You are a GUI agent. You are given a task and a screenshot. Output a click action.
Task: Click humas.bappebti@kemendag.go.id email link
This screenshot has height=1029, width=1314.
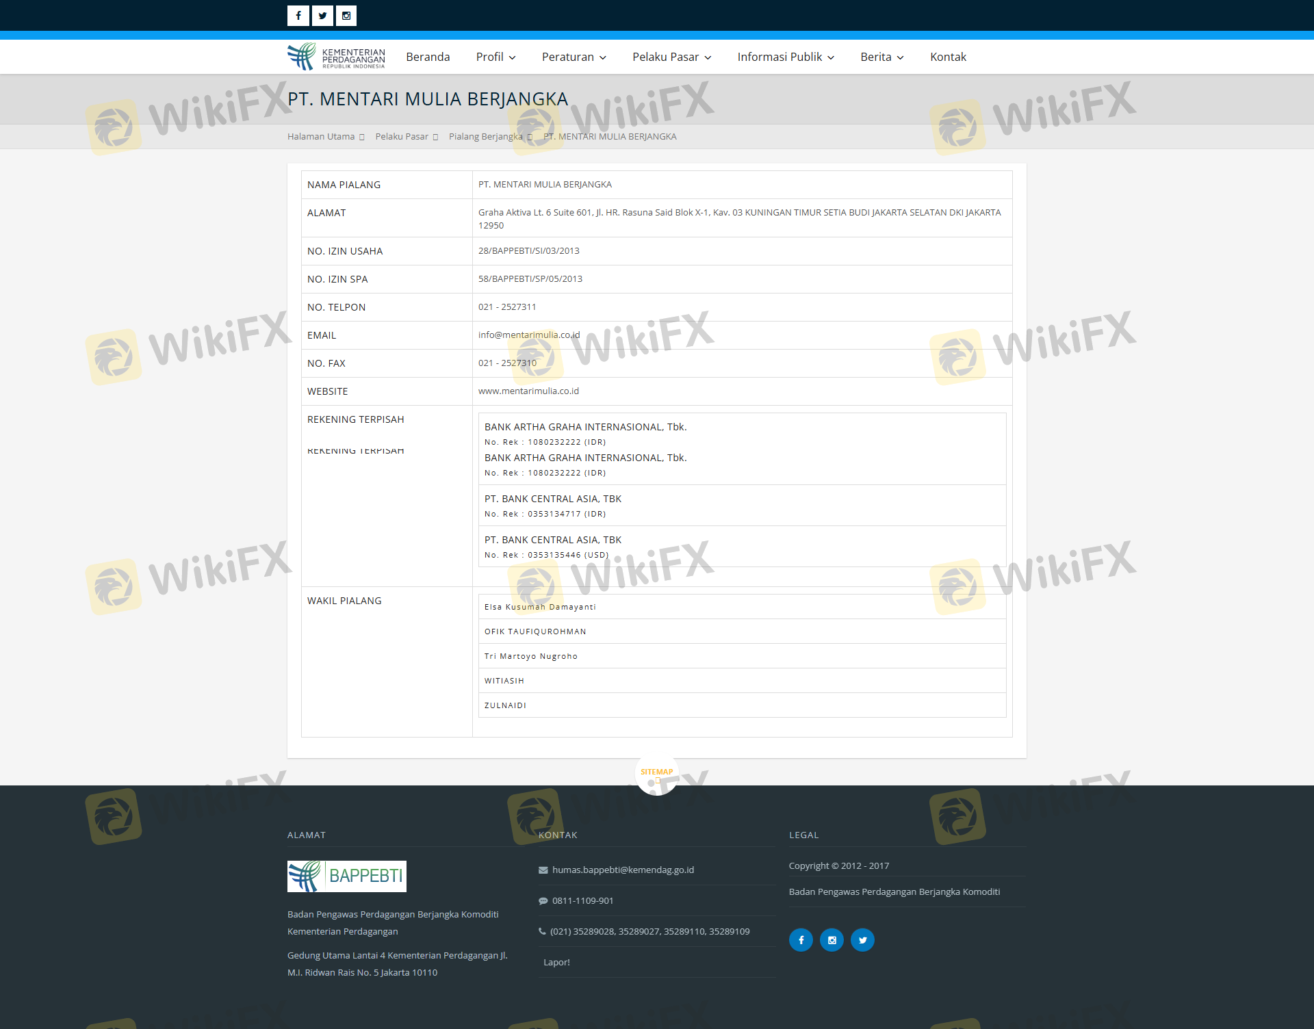623,870
